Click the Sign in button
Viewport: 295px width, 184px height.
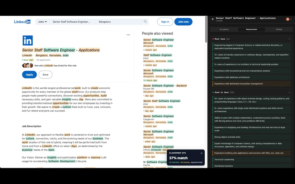pos(165,22)
